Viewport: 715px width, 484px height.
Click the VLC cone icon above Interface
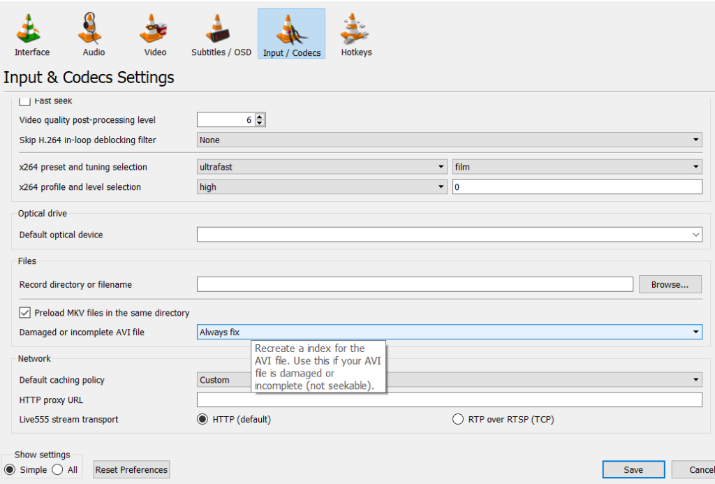[29, 27]
